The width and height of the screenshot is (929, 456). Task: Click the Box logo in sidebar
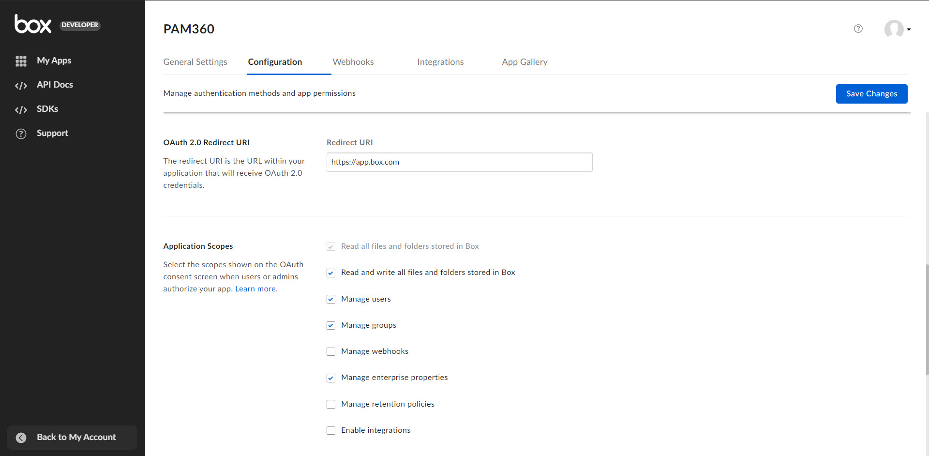click(33, 24)
